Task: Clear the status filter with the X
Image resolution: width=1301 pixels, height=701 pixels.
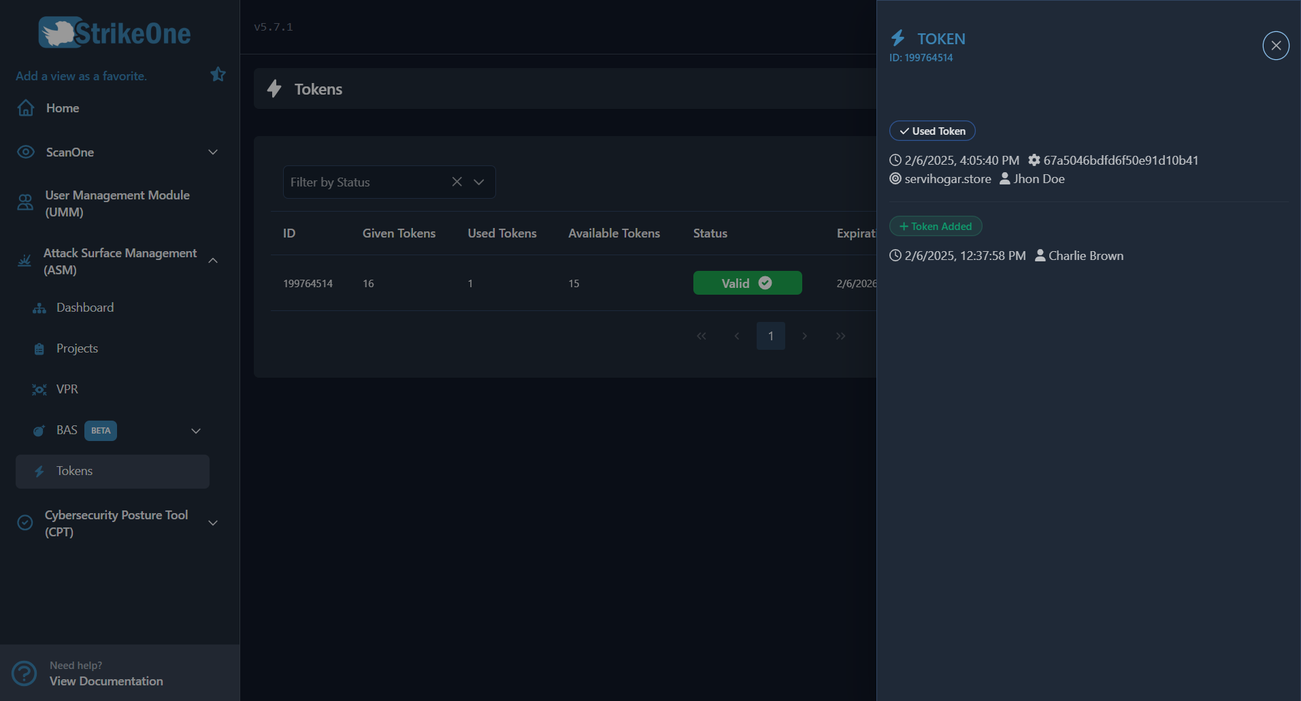Action: point(457,182)
